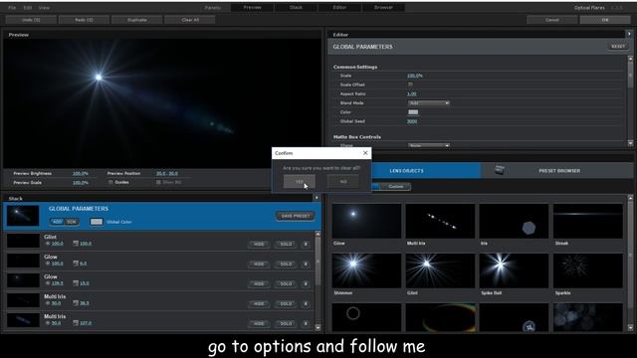Add the rainbow arc lens object

[440, 317]
